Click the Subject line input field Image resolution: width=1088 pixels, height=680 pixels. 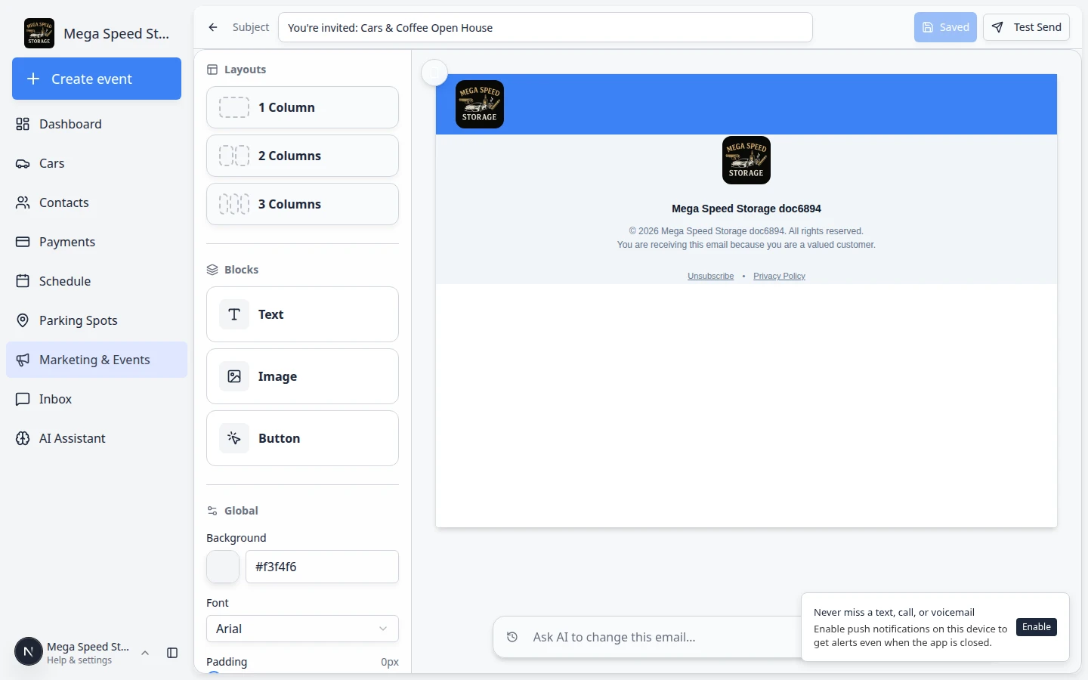click(x=546, y=27)
